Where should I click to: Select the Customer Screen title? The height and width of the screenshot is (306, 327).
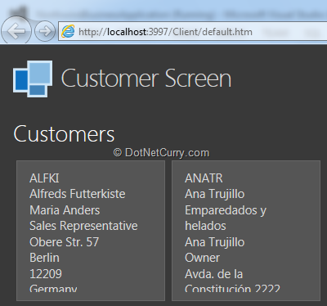pyautogui.click(x=146, y=79)
